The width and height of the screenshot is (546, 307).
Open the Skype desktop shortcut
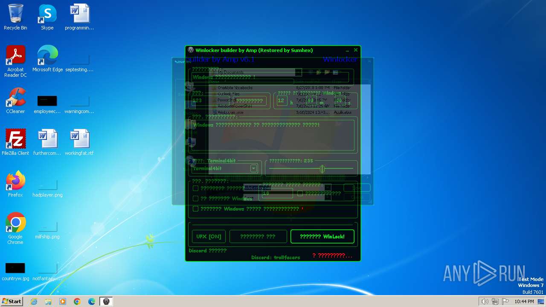(47, 17)
